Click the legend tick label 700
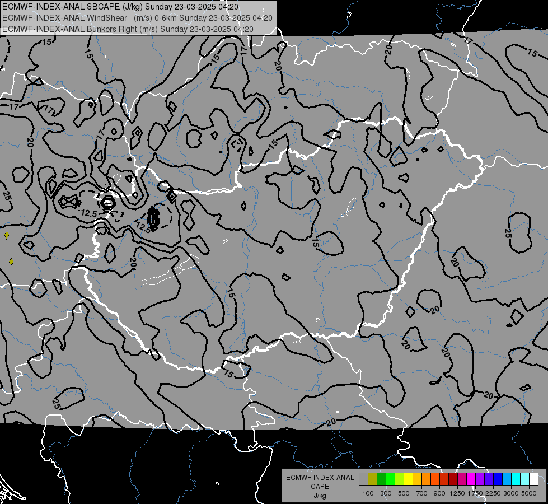This screenshot has width=548, height=504. tap(422, 493)
